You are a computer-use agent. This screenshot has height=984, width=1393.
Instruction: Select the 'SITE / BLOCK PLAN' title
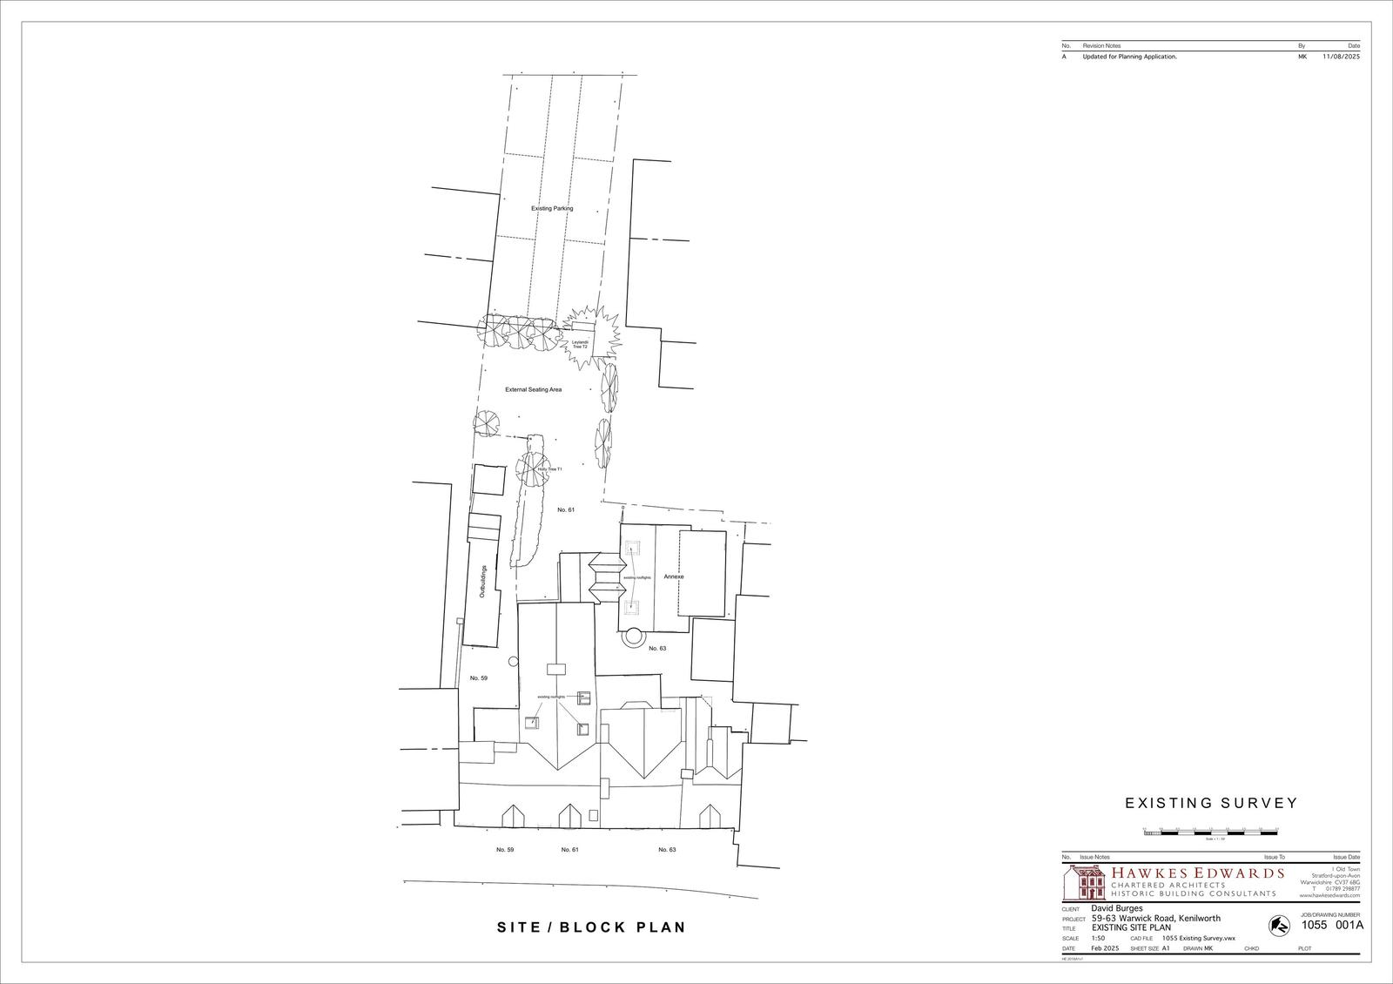[591, 927]
